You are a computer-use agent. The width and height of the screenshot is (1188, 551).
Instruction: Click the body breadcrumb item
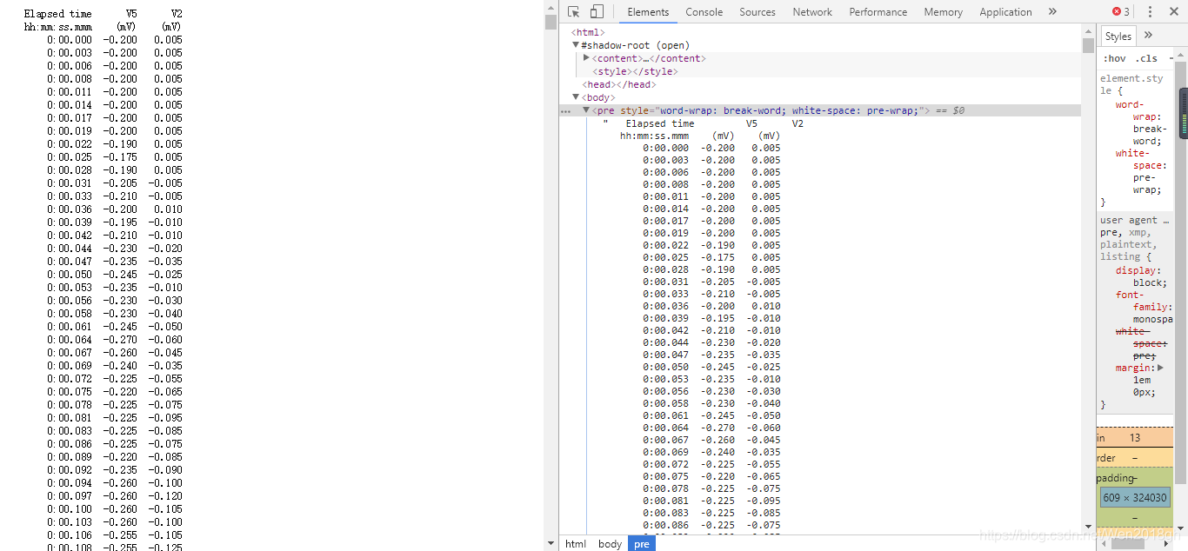(x=610, y=544)
